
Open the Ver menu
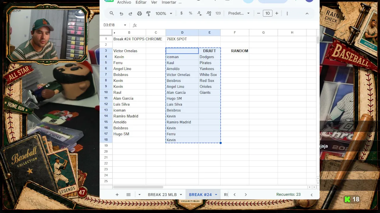154,2
